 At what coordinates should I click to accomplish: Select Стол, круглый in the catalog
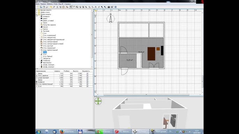[48, 46]
